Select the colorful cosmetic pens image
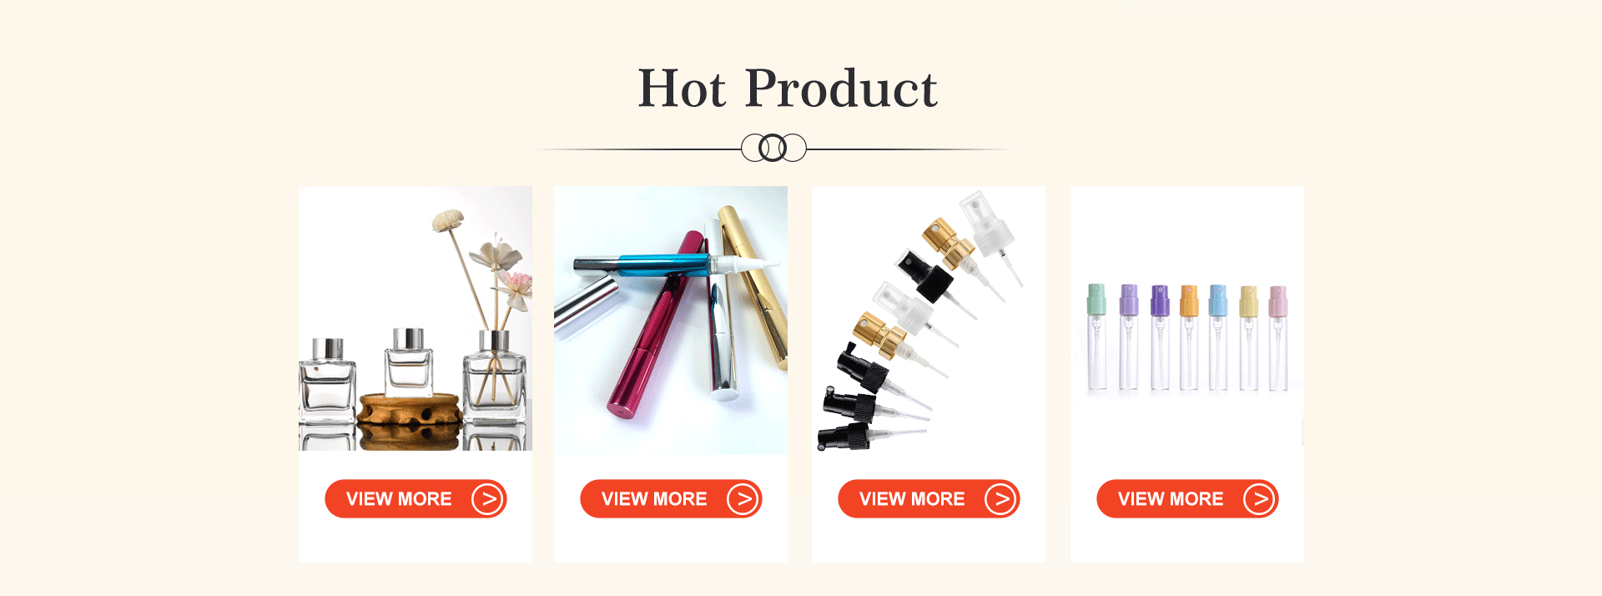The image size is (1602, 596). 671,321
